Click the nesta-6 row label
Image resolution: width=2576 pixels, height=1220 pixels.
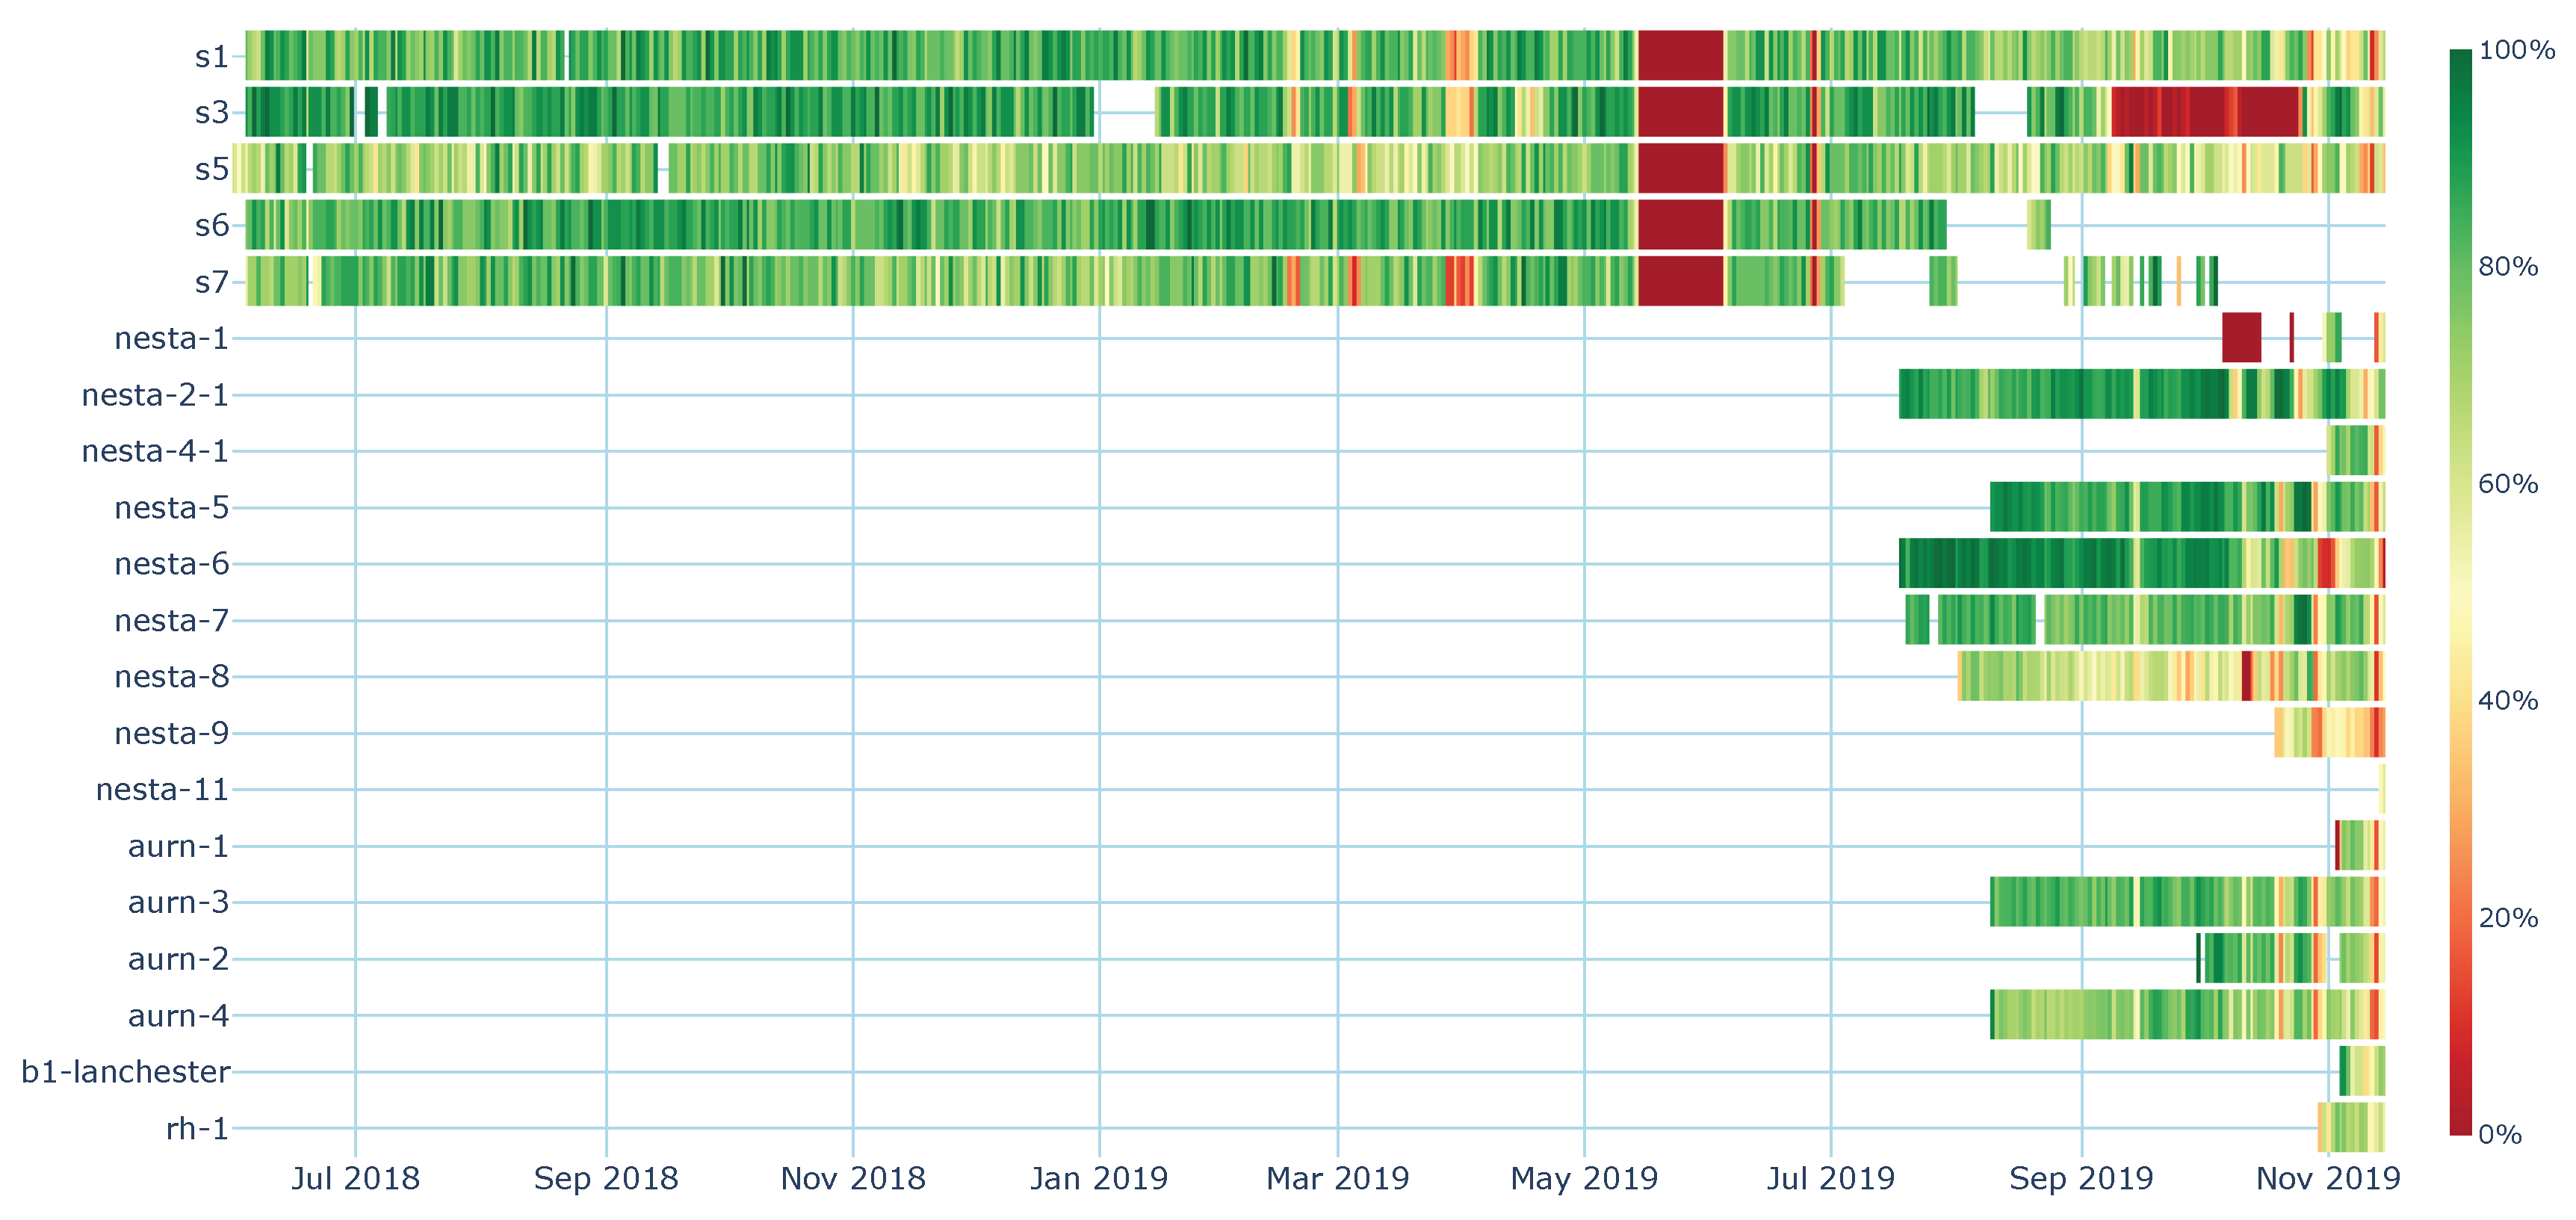171,564
